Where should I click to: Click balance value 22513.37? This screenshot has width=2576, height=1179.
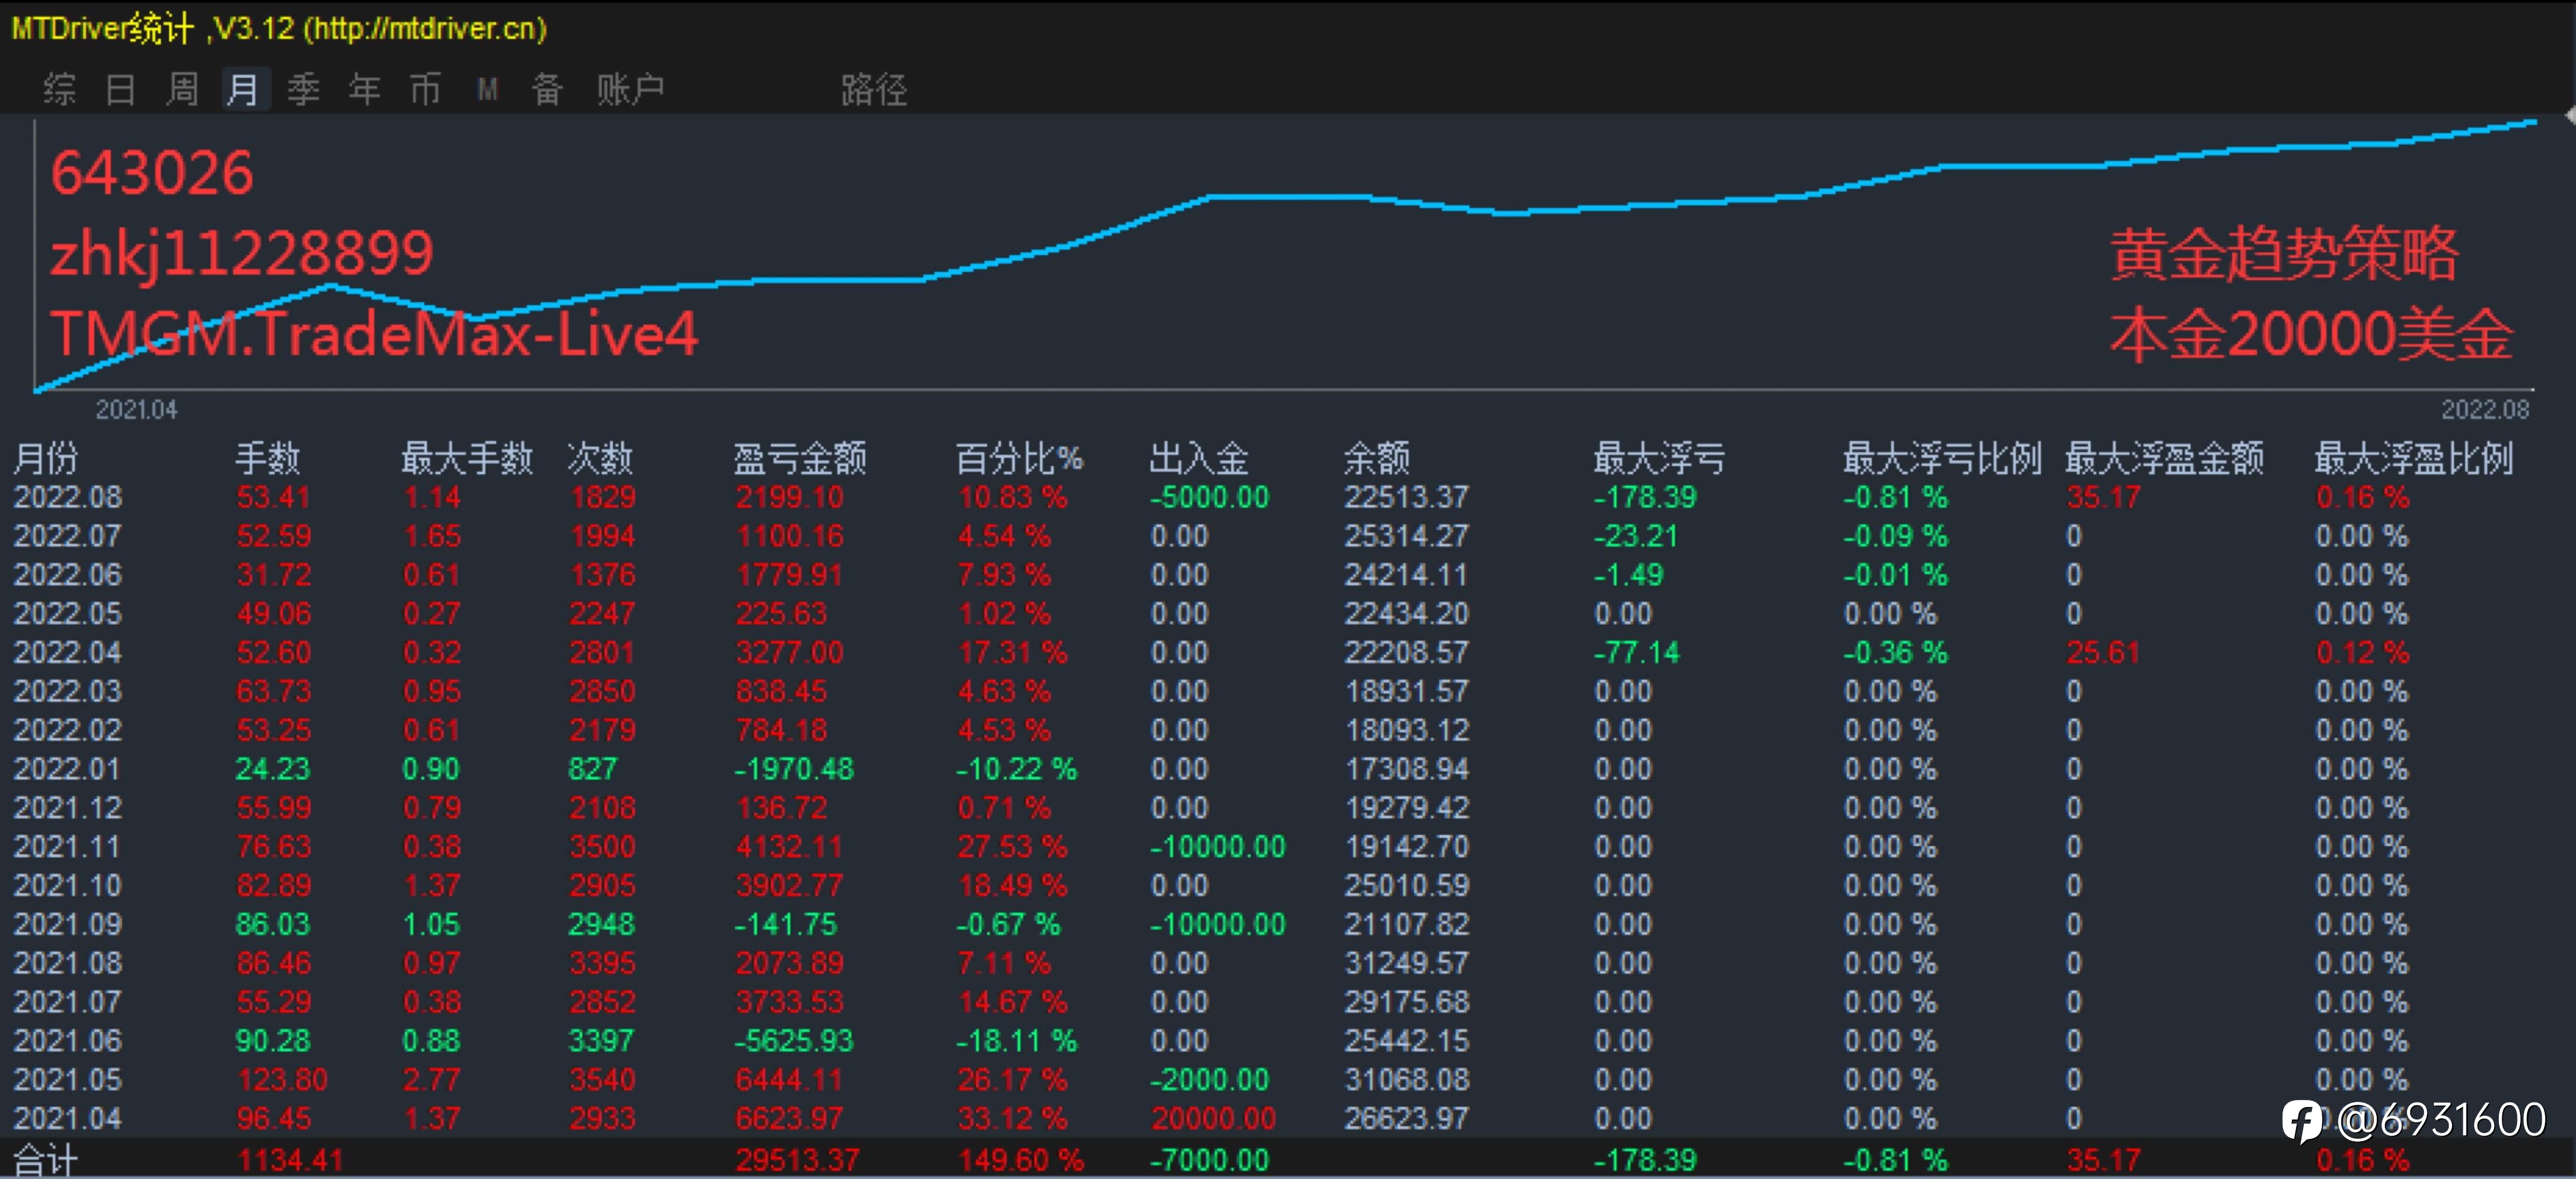[x=1406, y=497]
